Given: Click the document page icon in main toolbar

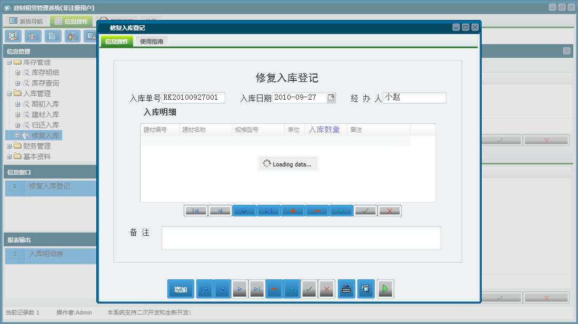Looking at the screenshot, I should 53,36.
